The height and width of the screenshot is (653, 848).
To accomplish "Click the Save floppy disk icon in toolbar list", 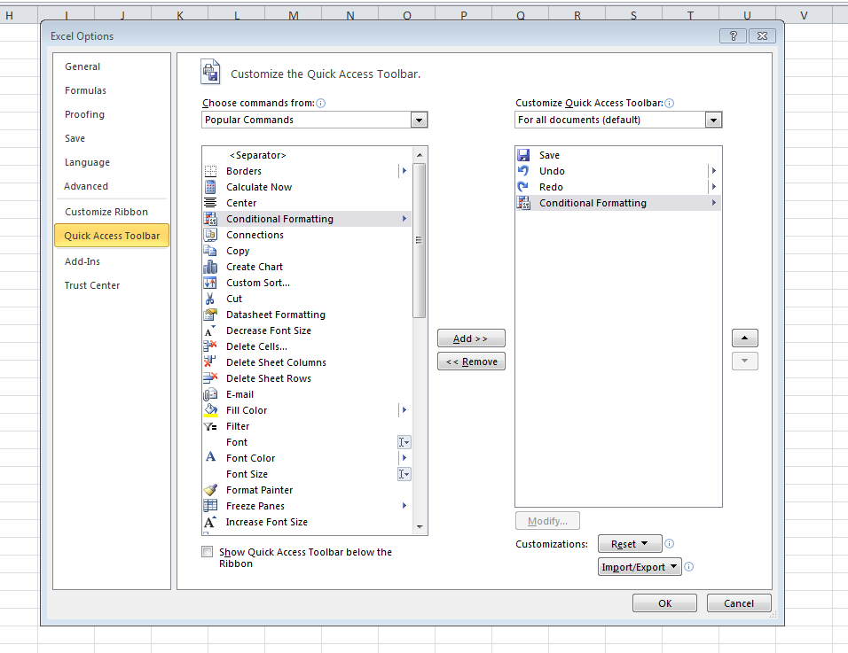I will [523, 155].
